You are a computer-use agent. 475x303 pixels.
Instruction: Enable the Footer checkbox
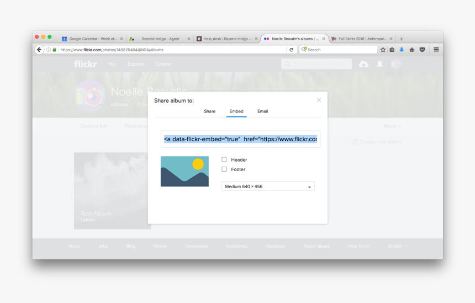tap(224, 169)
